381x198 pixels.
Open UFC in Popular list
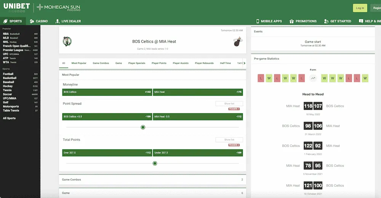(20, 54)
